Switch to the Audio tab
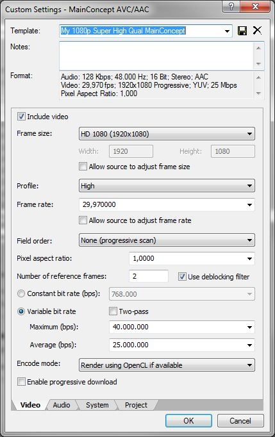This screenshot has height=437, width=275. (62, 405)
